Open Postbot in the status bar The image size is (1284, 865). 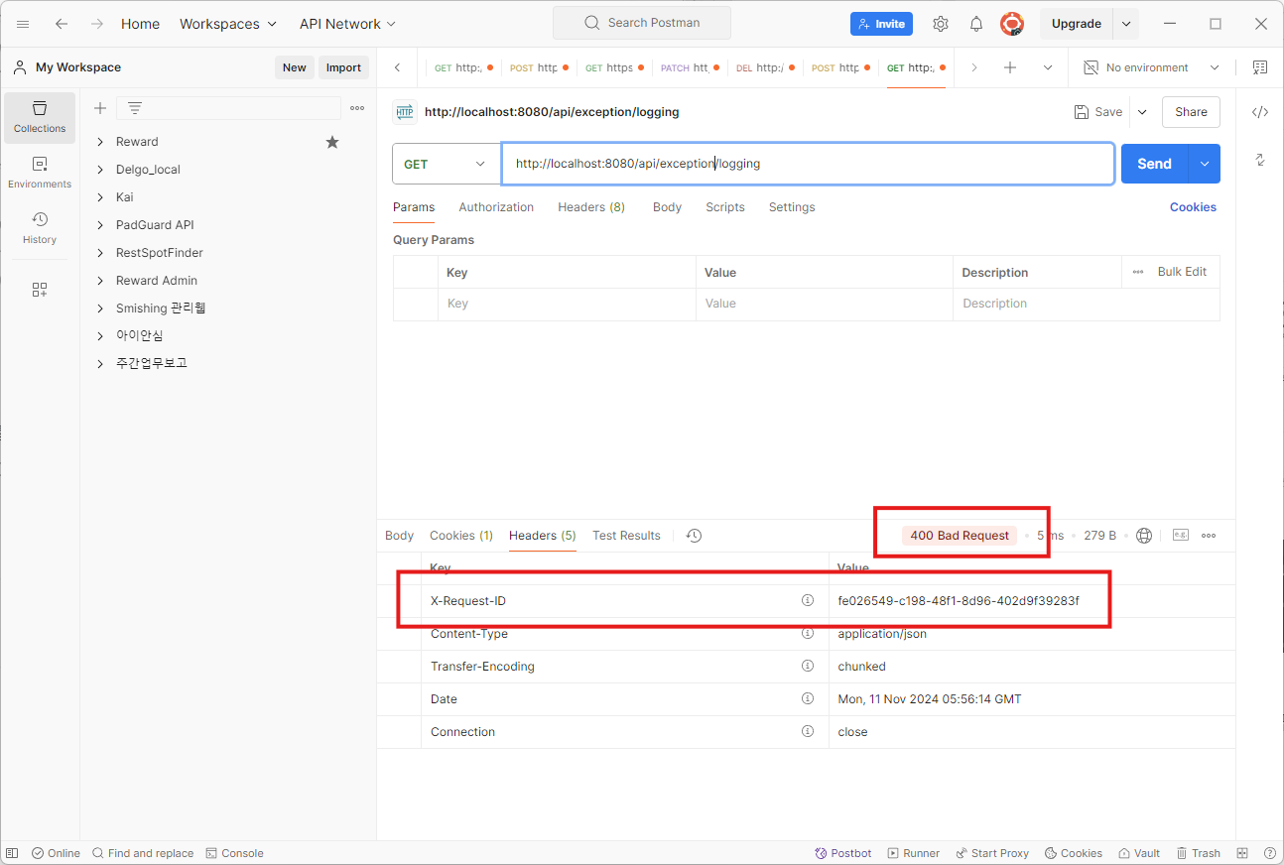pyautogui.click(x=843, y=853)
